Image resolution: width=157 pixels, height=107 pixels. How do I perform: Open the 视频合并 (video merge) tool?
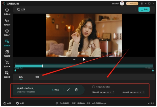7,33
